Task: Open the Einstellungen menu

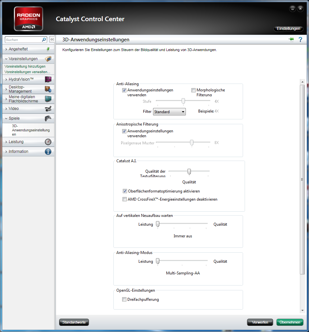Action: point(288,29)
